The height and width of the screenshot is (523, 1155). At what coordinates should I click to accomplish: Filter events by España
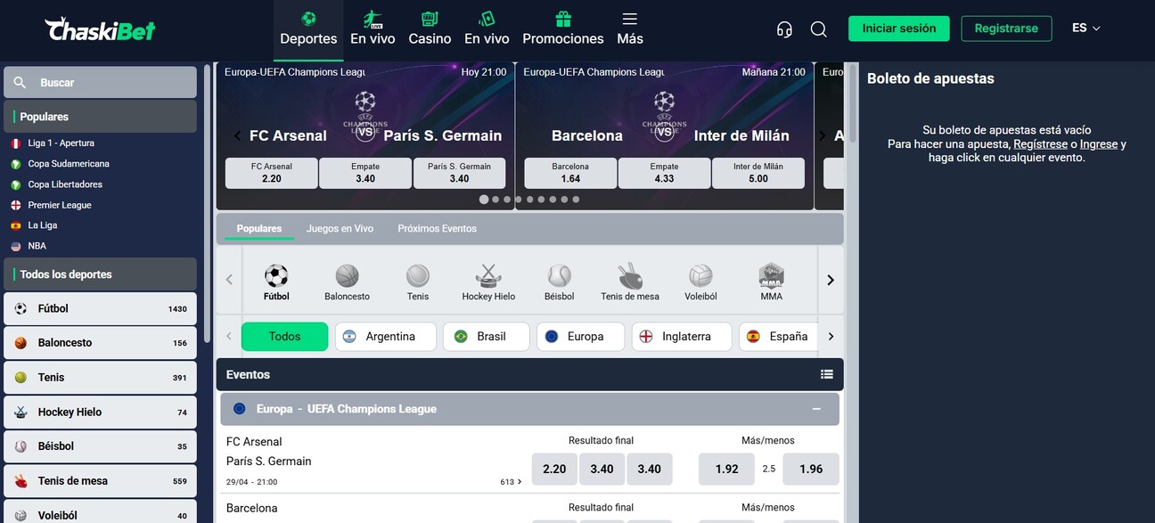click(x=778, y=337)
